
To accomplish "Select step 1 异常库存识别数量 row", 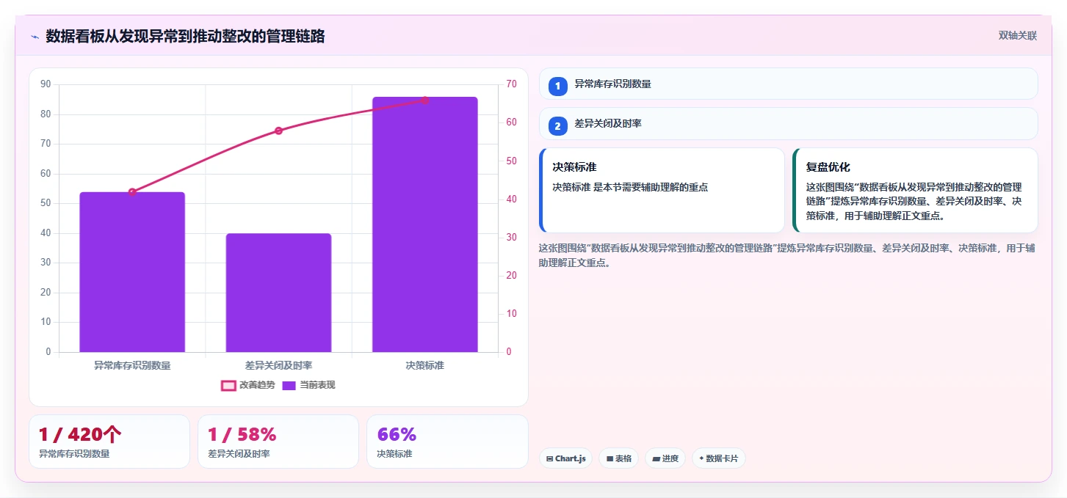I will tap(788, 84).
